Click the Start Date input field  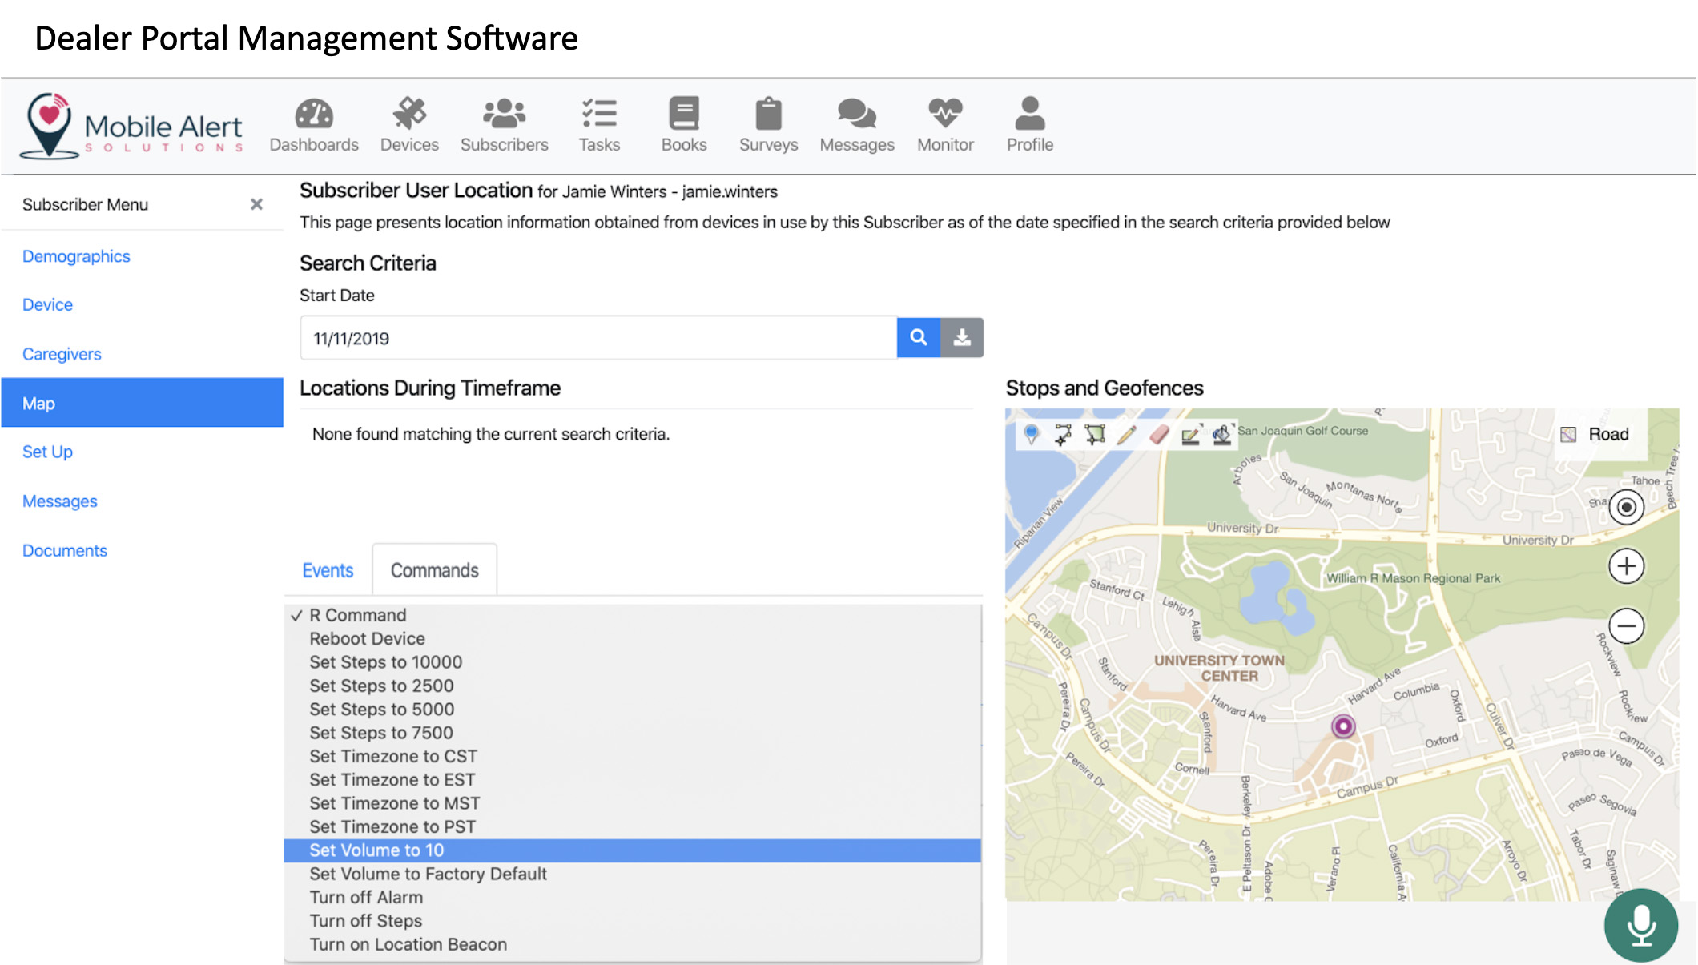(598, 338)
